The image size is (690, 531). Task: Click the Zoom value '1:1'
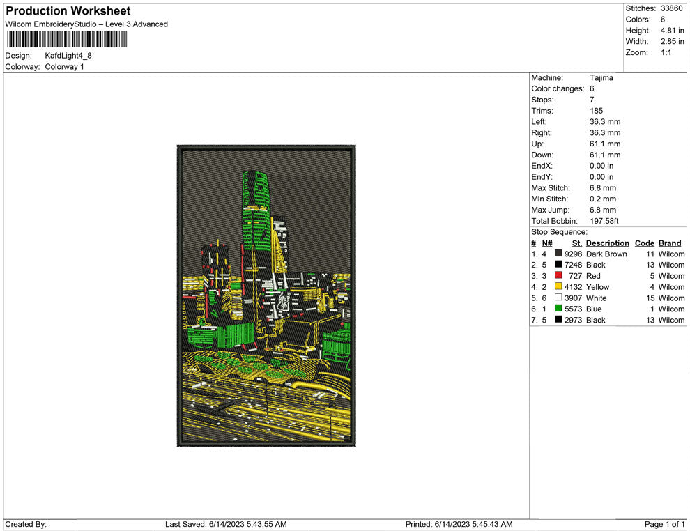click(x=666, y=52)
